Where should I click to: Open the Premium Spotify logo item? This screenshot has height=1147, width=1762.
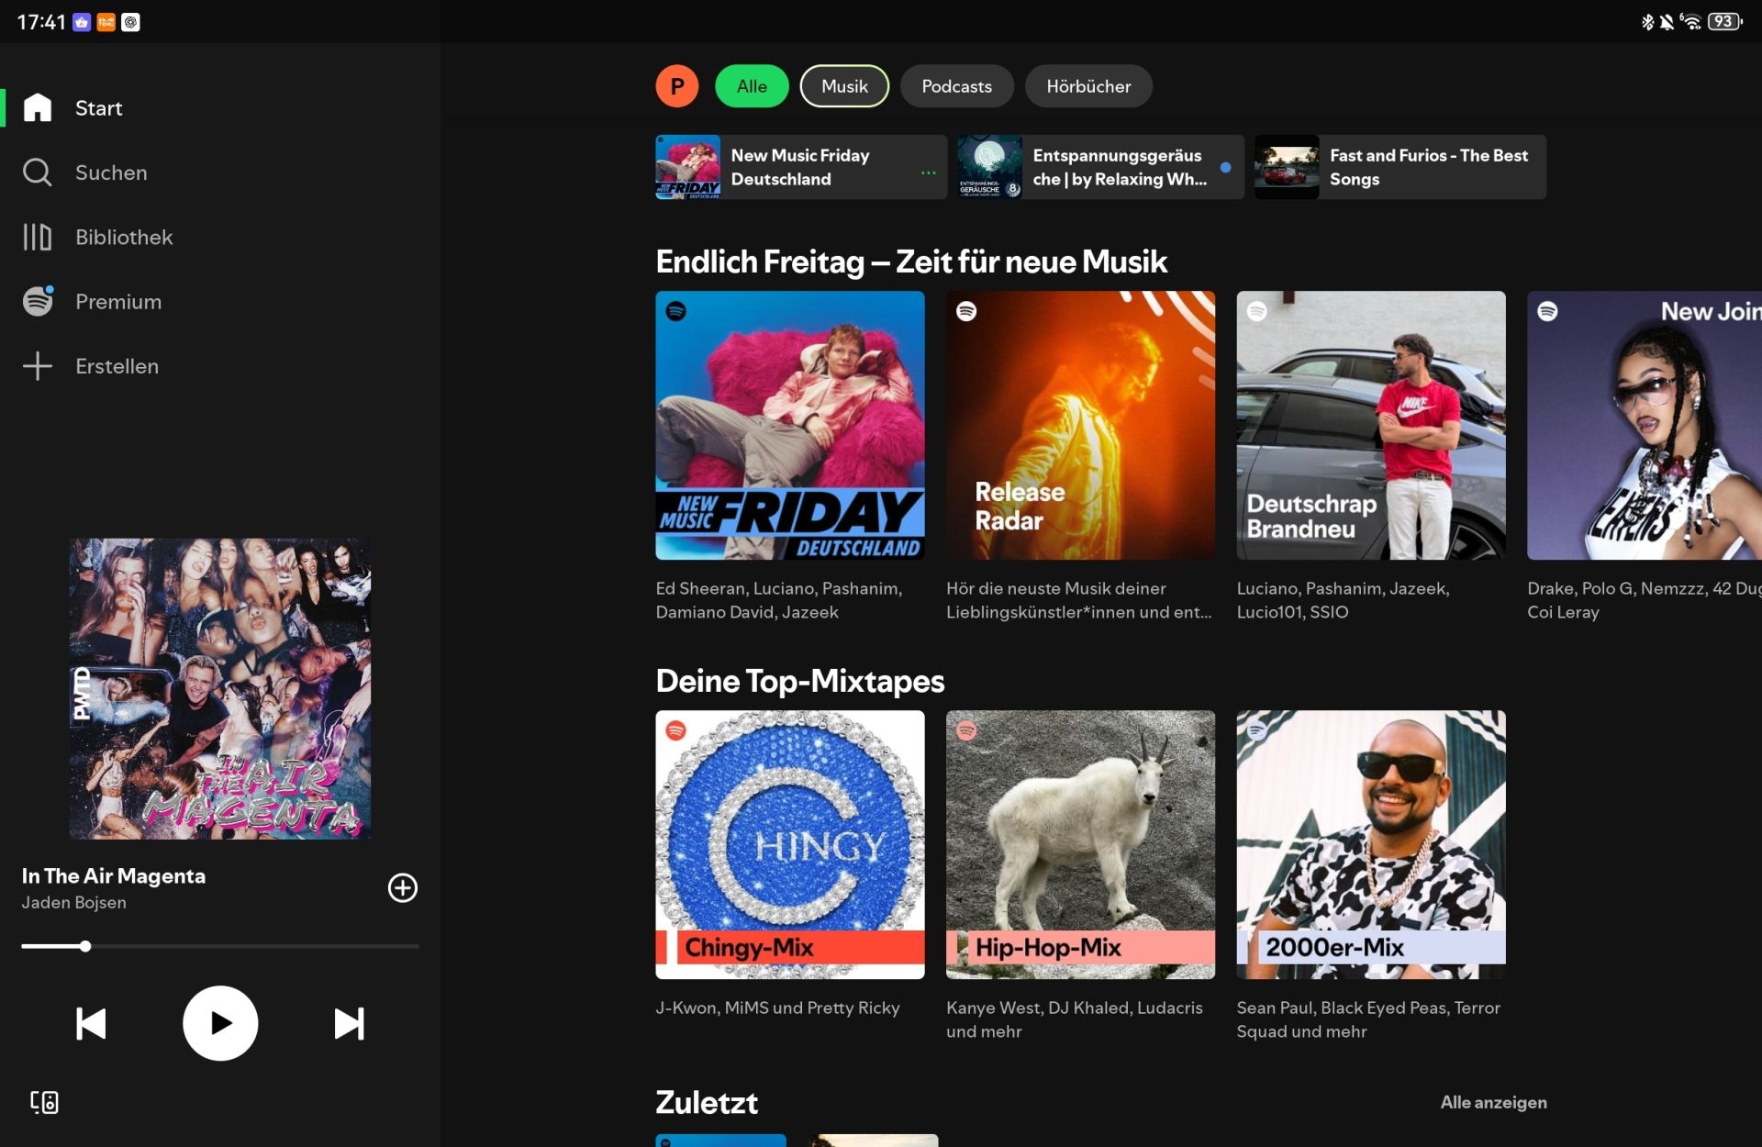pyautogui.click(x=38, y=301)
